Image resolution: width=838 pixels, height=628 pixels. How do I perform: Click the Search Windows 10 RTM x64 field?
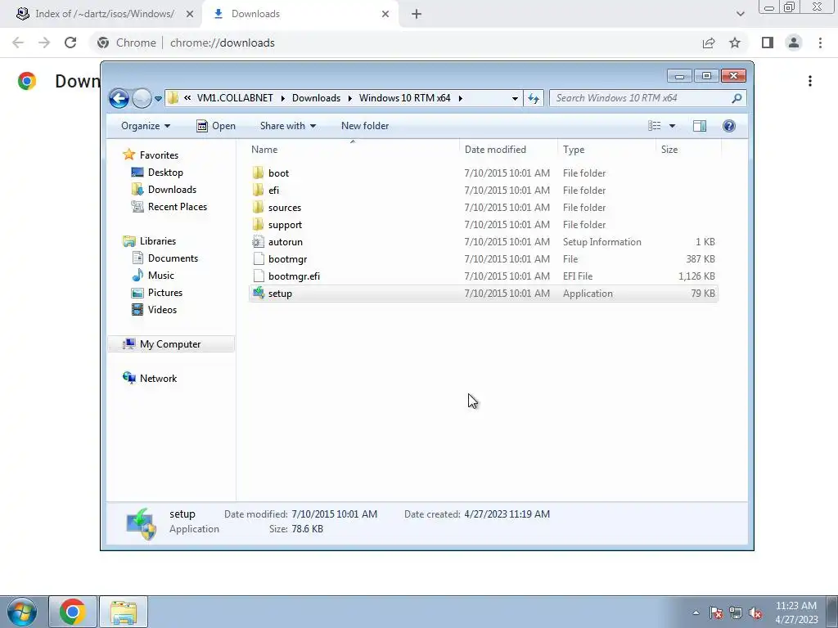pos(648,98)
